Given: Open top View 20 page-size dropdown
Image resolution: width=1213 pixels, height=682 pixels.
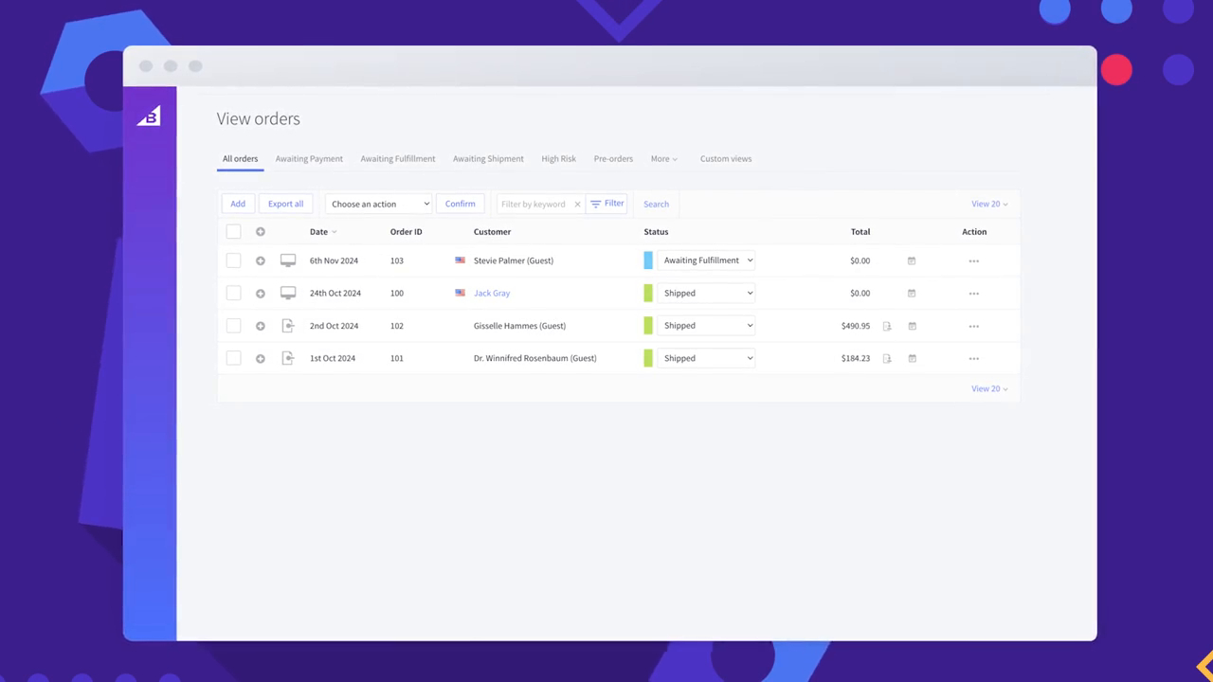Looking at the screenshot, I should pos(989,204).
